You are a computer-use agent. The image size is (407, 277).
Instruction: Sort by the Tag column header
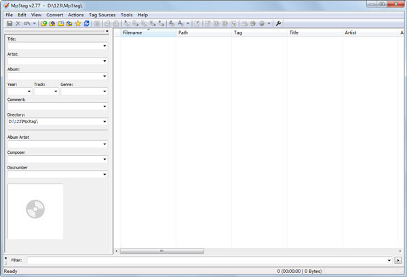pyautogui.click(x=259, y=33)
